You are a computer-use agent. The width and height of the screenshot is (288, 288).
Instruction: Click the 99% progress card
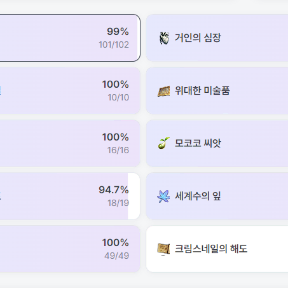tap(70, 38)
